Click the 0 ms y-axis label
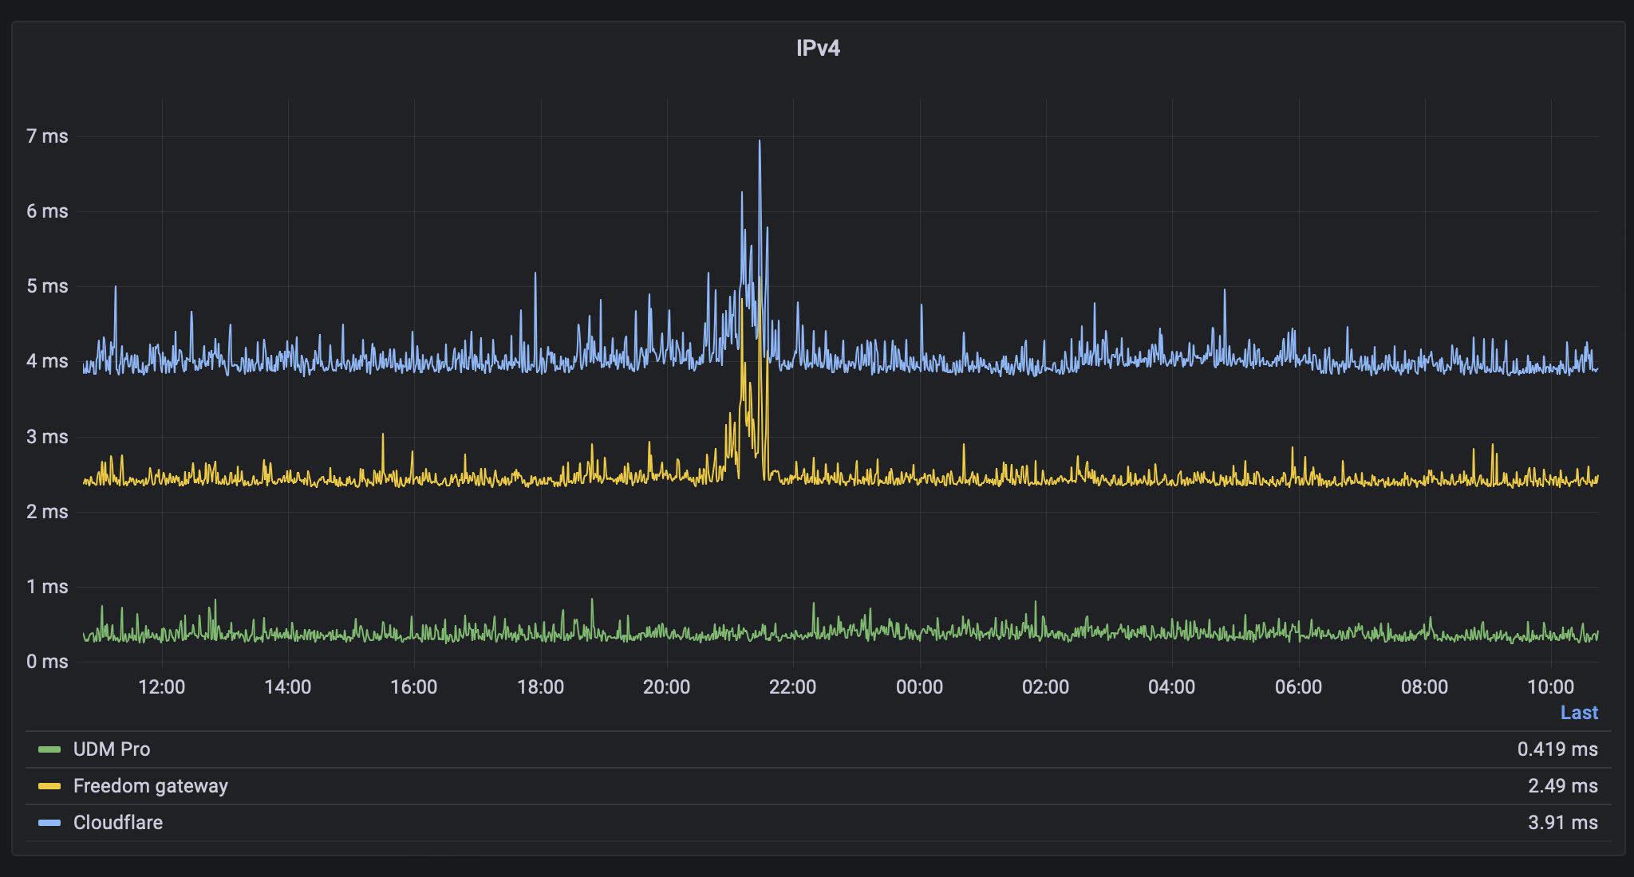 point(47,662)
